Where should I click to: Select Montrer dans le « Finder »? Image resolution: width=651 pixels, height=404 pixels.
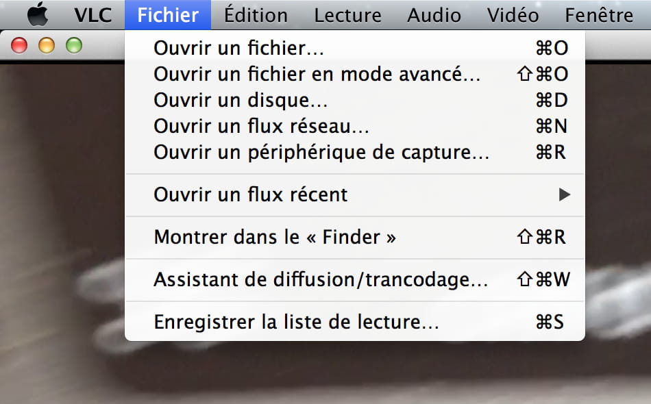pos(355,237)
